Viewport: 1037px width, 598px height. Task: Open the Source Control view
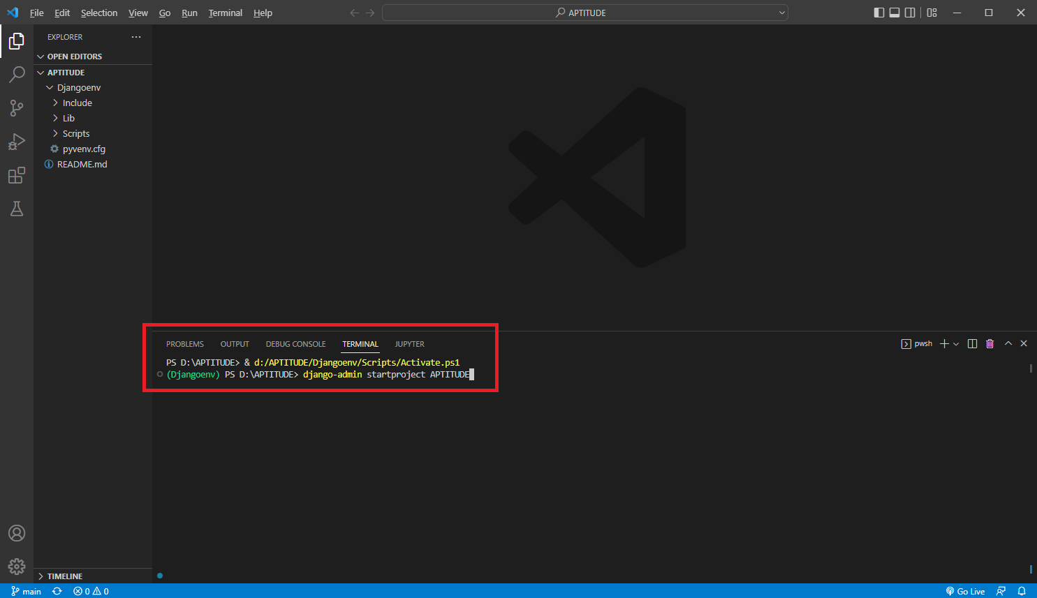tap(17, 107)
